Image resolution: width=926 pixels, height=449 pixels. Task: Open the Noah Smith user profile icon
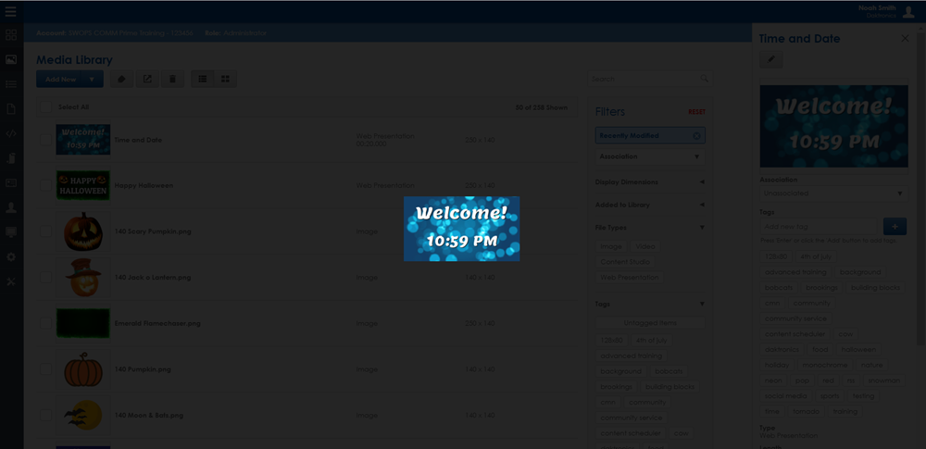[908, 12]
